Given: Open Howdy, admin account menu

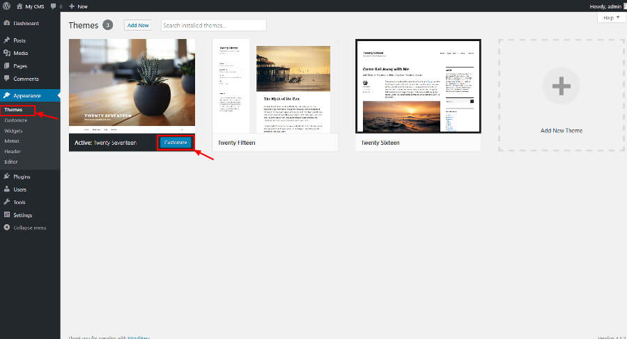Looking at the screenshot, I should tap(606, 6).
